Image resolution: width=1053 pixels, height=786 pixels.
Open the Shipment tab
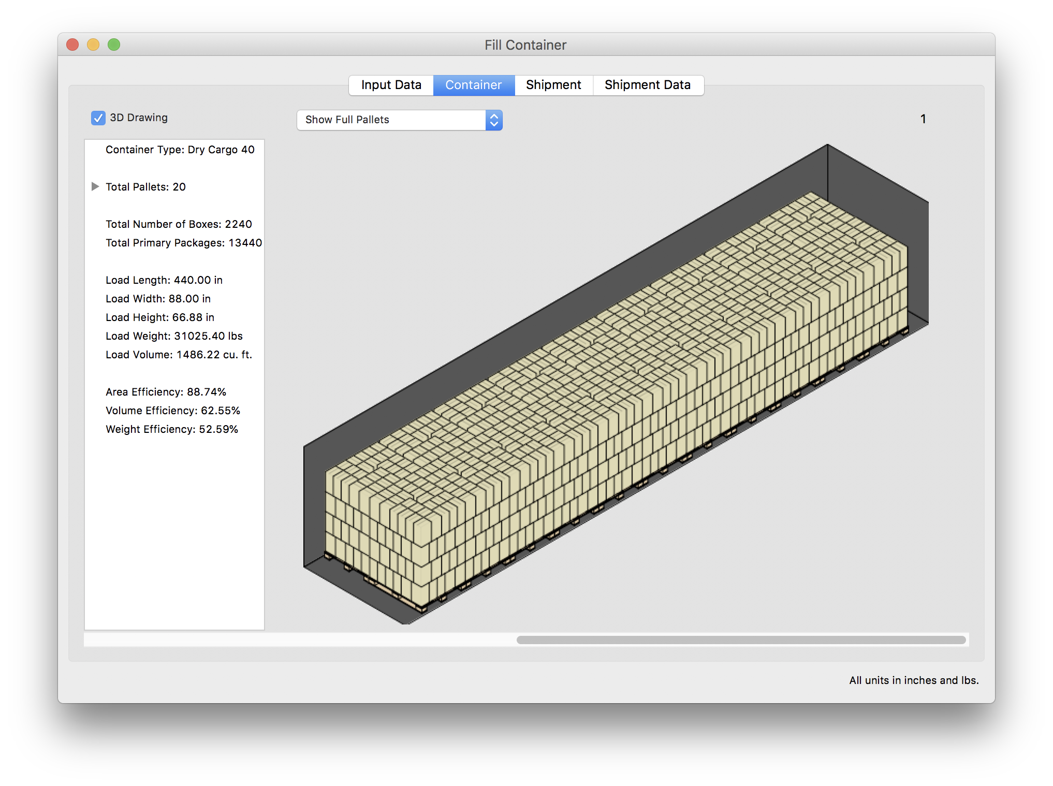[553, 85]
